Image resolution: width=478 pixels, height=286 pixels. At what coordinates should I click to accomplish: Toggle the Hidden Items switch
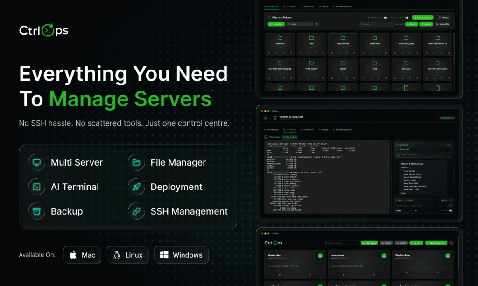point(386,18)
